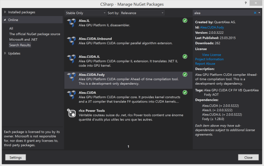Image resolution: width=264 pixels, height=166 pixels.
Task: Select the Alea.CUDA package title
Action: coord(87,93)
